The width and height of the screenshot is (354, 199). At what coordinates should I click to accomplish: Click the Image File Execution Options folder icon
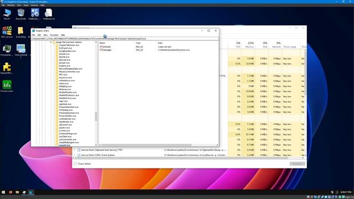[54, 42]
